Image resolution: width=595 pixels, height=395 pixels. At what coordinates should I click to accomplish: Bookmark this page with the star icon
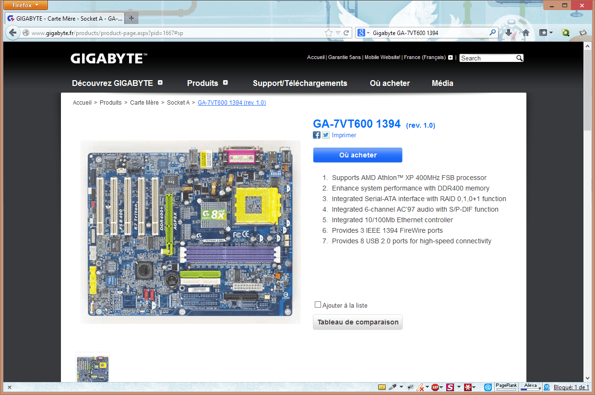point(329,33)
